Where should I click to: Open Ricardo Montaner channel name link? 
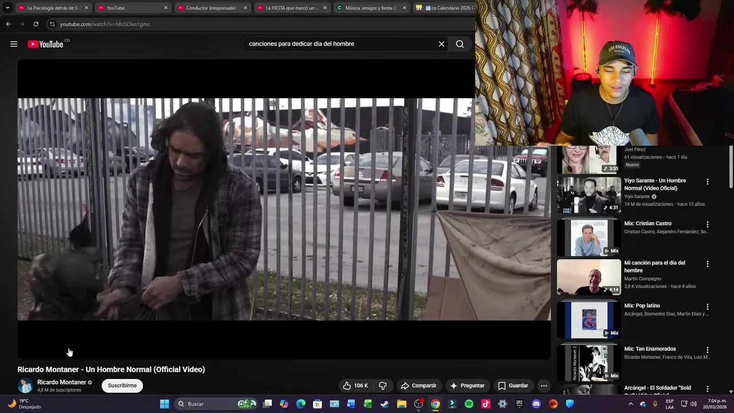pos(61,382)
